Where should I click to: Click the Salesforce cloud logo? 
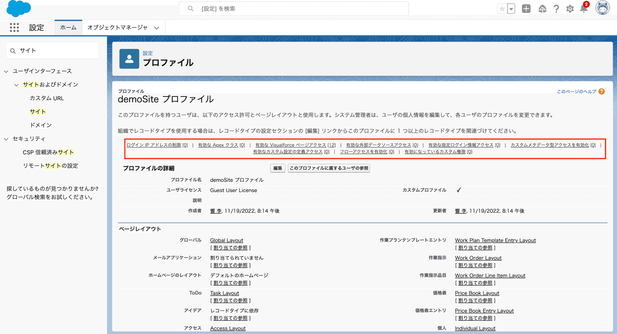[19, 8]
